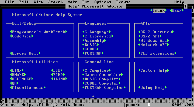The height and width of the screenshot is (107, 194).
Task: Open FORTRAN Compiler command line help
Action: click(x=104, y=87)
